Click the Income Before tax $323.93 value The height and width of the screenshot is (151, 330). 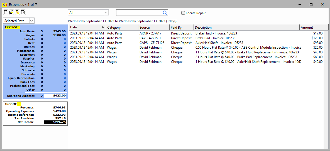[x=59, y=115]
